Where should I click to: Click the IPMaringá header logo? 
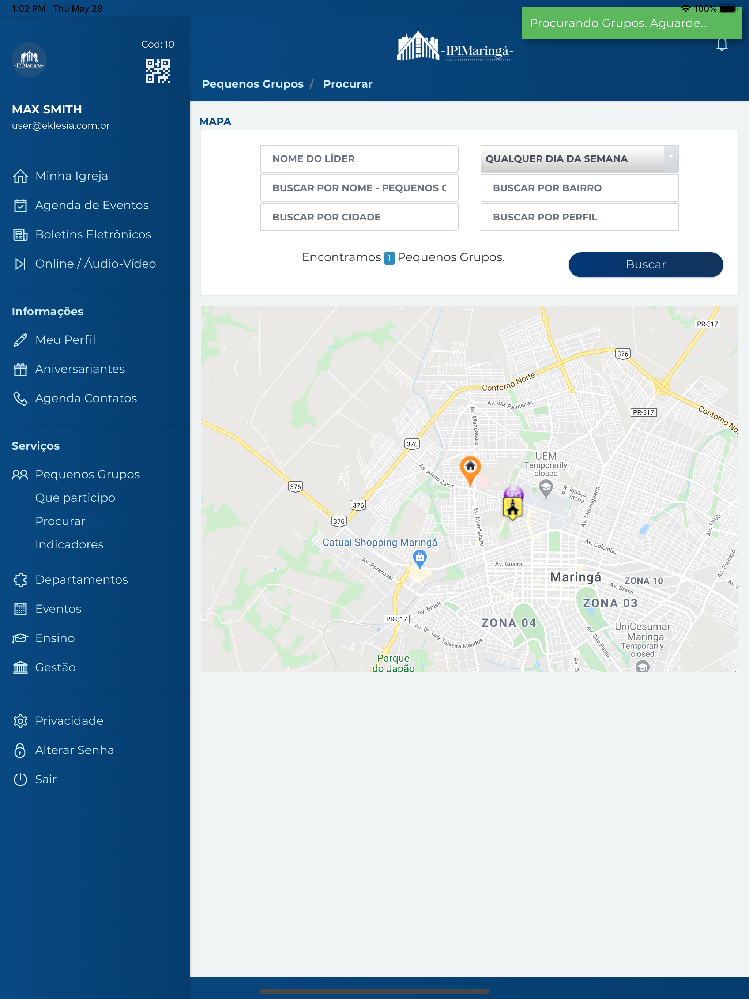pyautogui.click(x=455, y=47)
